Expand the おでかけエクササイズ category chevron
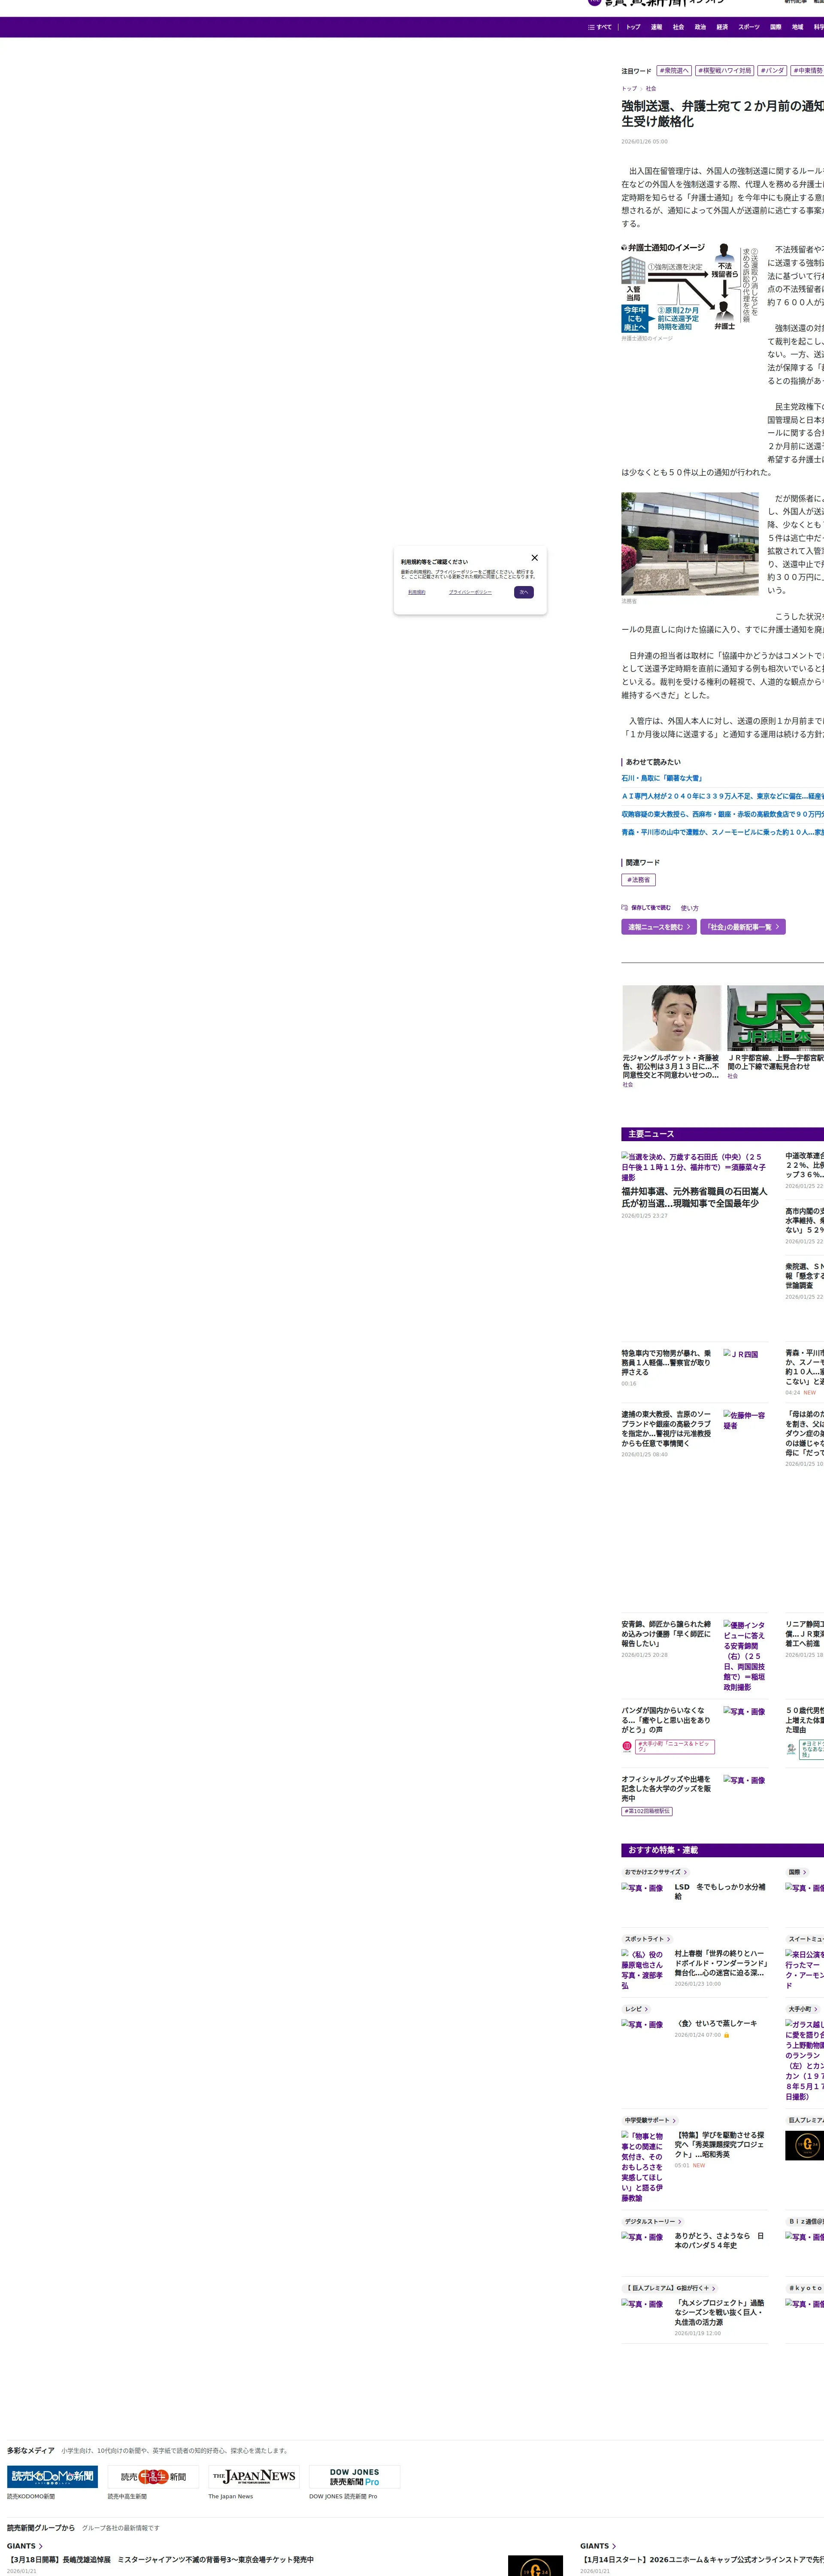Viewport: 824px width, 2576px height. click(685, 1872)
